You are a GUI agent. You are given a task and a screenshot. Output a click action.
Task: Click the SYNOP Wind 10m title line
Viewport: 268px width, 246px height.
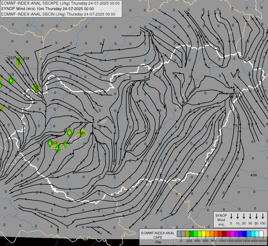coord(47,9)
